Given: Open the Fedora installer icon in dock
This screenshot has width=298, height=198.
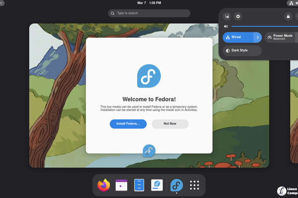Looking at the screenshot, I should [157, 185].
